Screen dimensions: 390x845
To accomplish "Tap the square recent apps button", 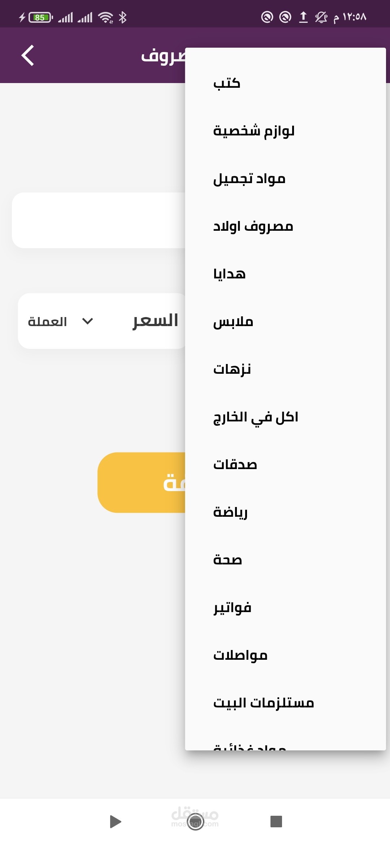I will coord(276,821).
